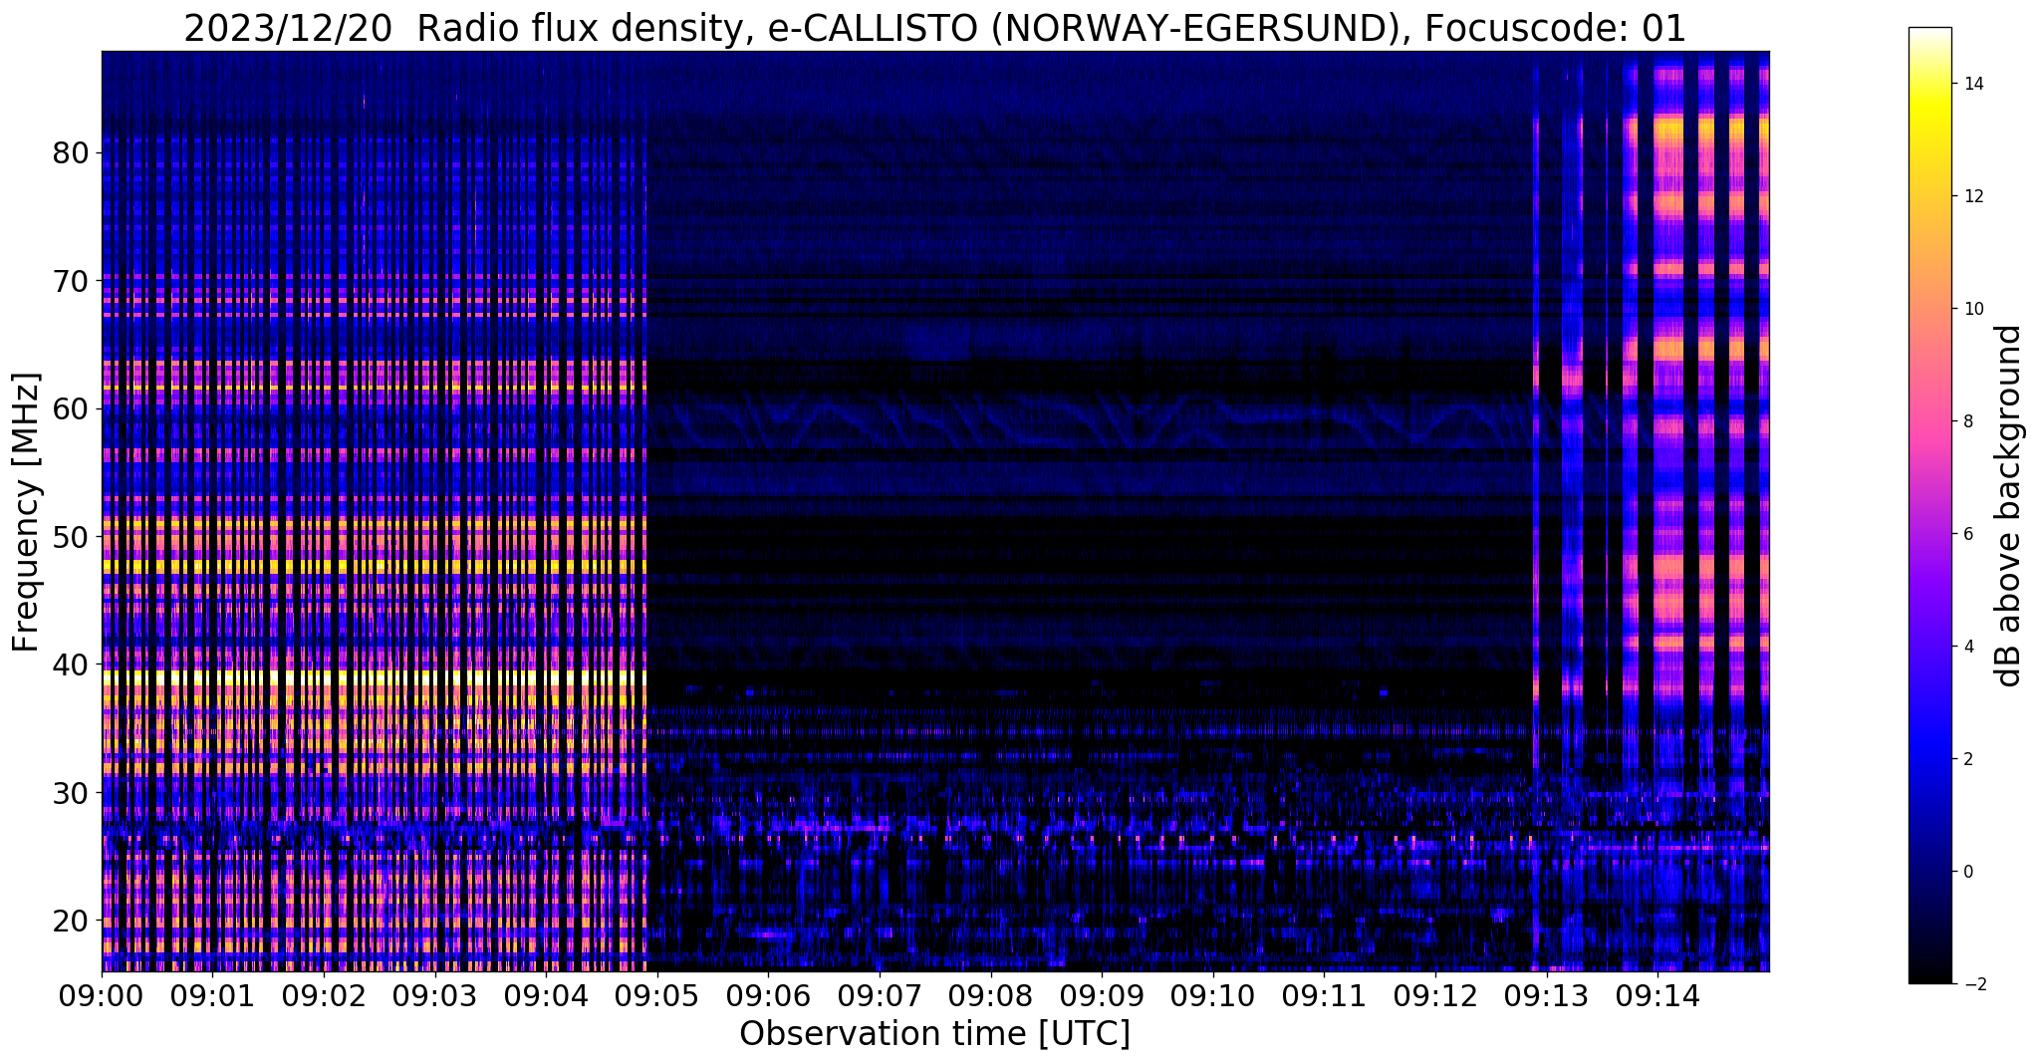The height and width of the screenshot is (1063, 2039).
Task: Click the 40 MHz frequency tick label
Action: (x=71, y=664)
